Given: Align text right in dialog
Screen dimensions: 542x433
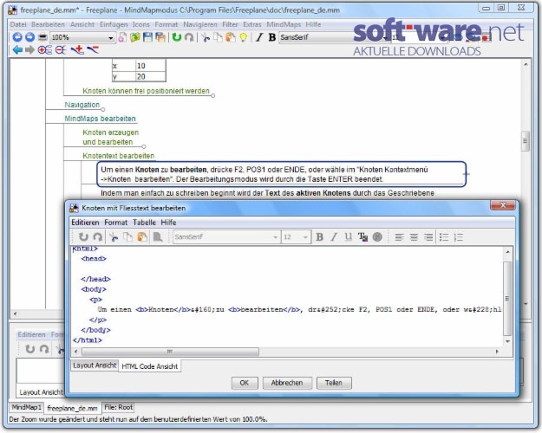Looking at the screenshot, I should pyautogui.click(x=428, y=237).
